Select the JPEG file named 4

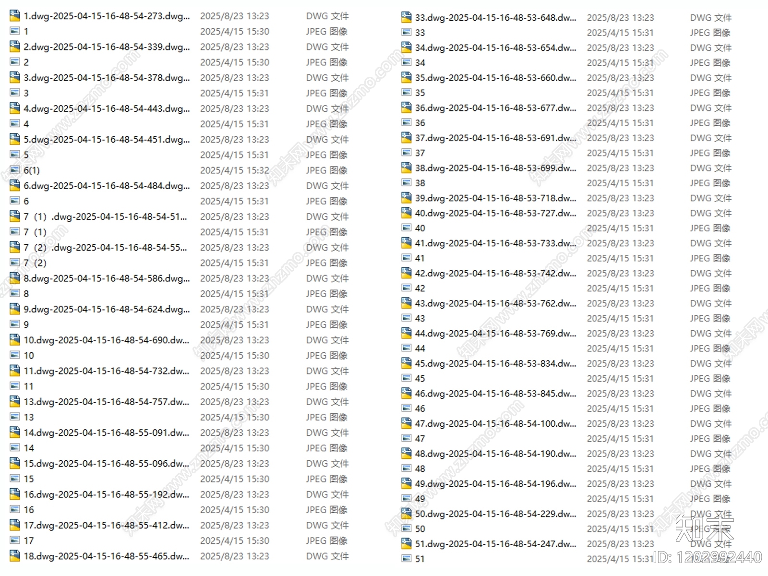[26, 124]
